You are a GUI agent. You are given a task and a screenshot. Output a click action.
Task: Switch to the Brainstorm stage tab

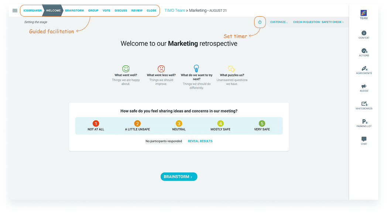[x=74, y=11]
